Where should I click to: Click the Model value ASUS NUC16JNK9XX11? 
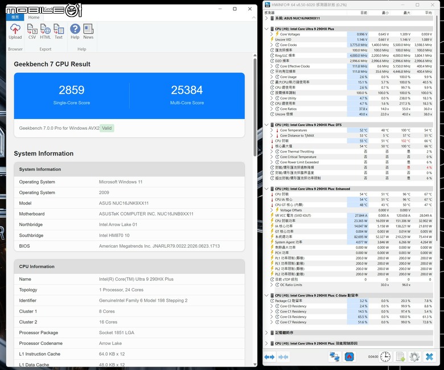point(124,203)
